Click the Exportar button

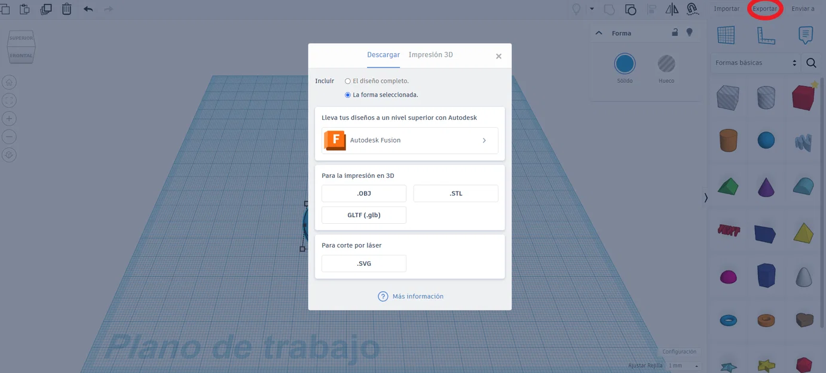click(764, 9)
